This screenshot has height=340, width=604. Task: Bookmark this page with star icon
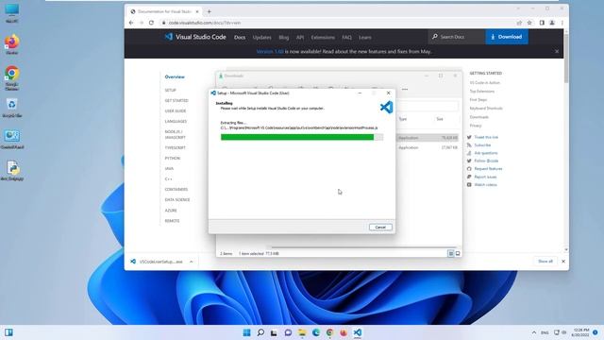pyautogui.click(x=529, y=23)
